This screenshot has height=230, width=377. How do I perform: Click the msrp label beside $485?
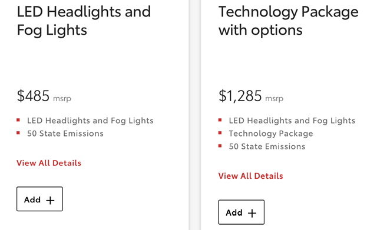tap(62, 98)
